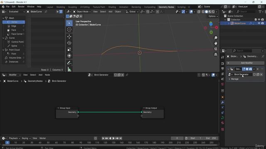
Task: Collapse the Mesh section in spreadsheet
Action: click(x=3, y=18)
